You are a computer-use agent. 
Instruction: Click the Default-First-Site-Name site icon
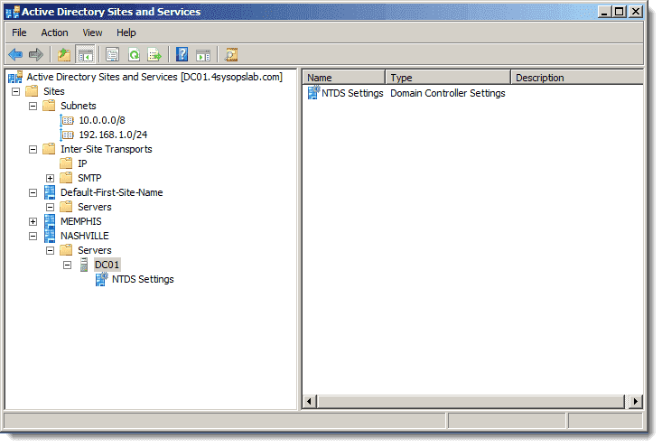pyautogui.click(x=50, y=192)
